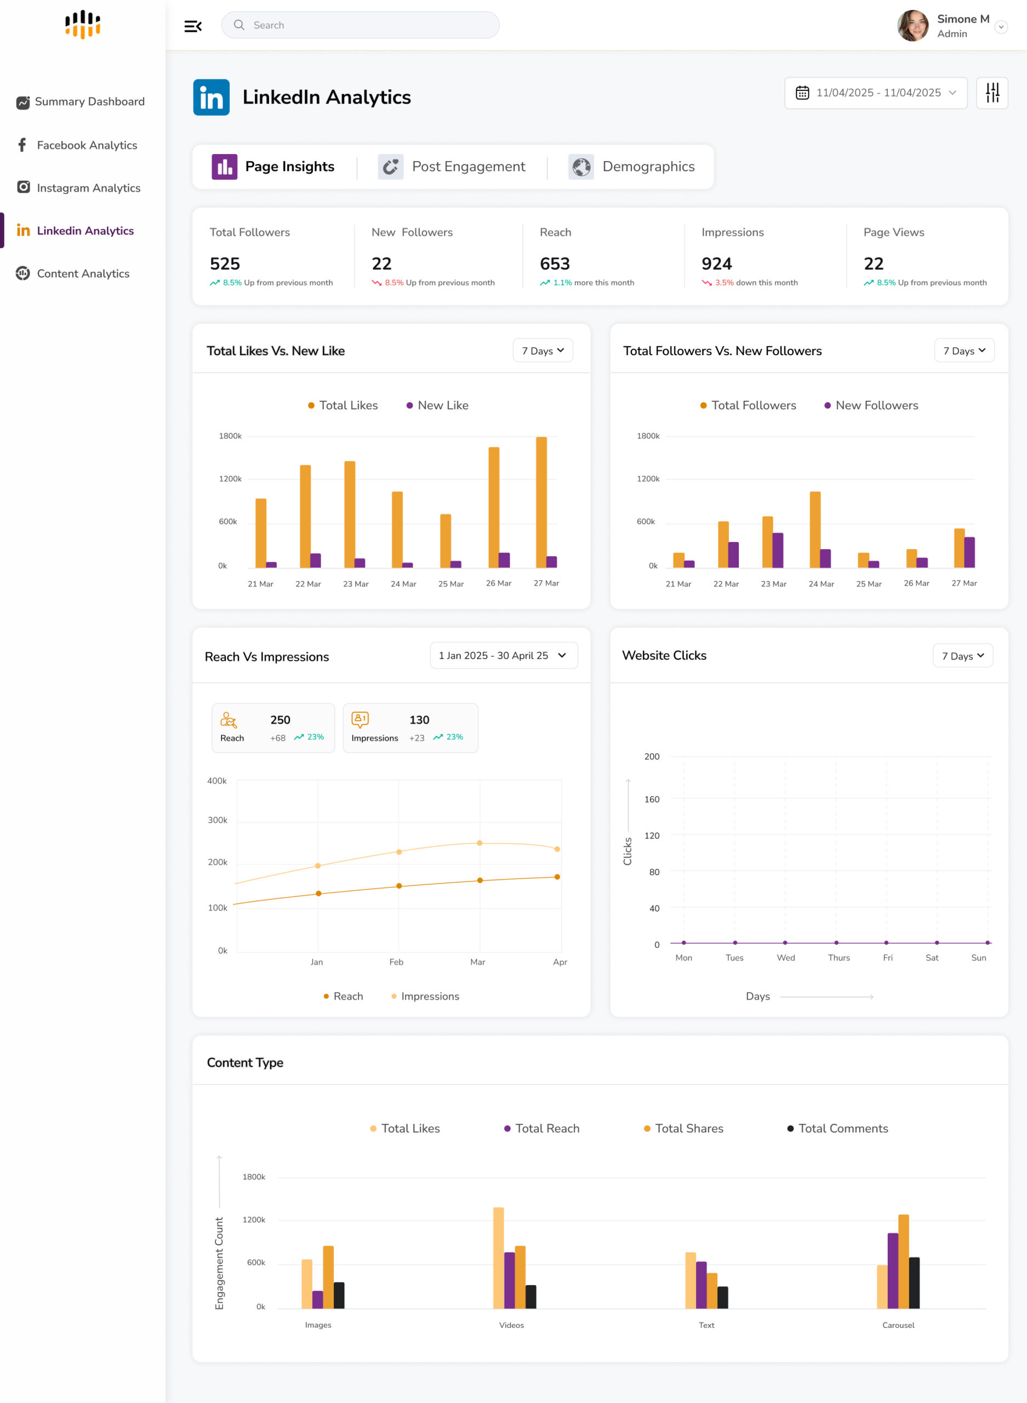Screen dimensions: 1027x1403
Task: Click the app logo in the sidebar
Action: point(83,24)
